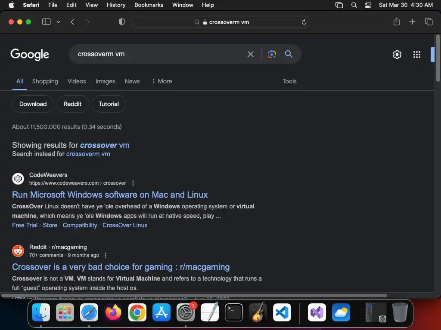
Task: Search instead for 'crossoverm vm' link
Action: [88, 154]
